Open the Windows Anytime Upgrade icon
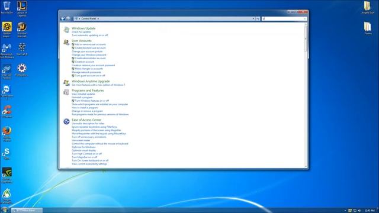 (x=66, y=83)
